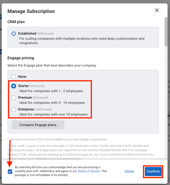Click the None option label text
Viewport: 170px width, 185px height.
coord(22,77)
